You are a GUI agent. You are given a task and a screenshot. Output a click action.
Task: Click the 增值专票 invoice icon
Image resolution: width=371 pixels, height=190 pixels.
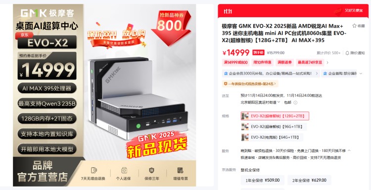coord(180,170)
